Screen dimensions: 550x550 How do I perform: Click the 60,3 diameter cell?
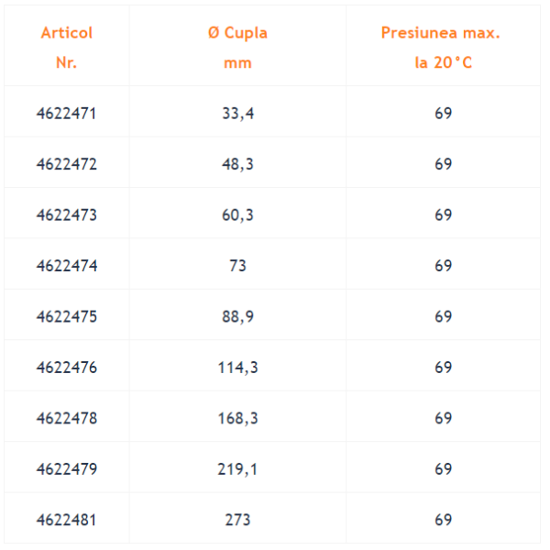[x=237, y=215]
